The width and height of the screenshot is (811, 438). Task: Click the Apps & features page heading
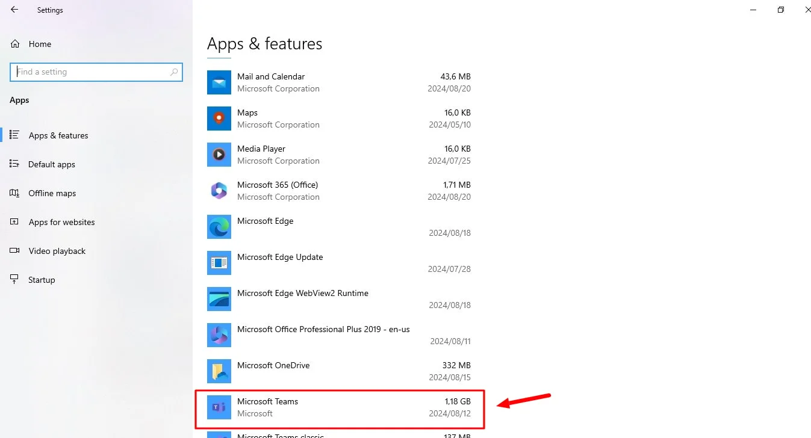coord(265,44)
